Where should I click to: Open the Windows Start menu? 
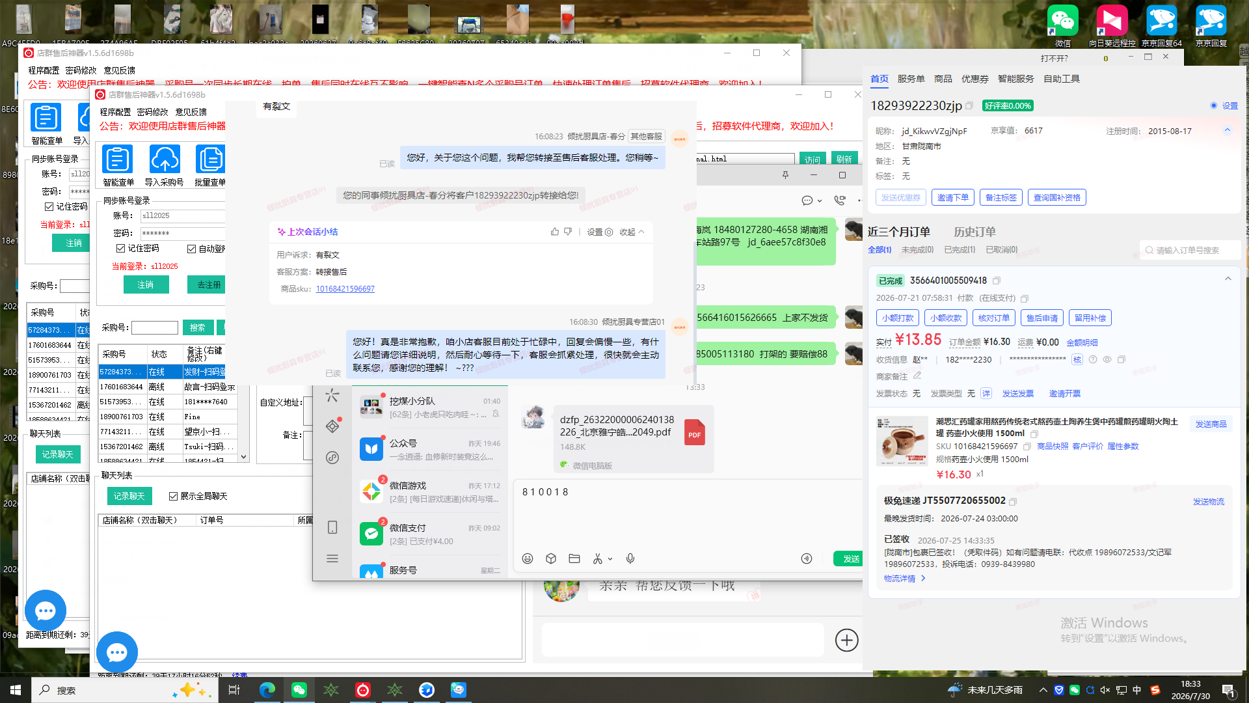click(x=16, y=690)
